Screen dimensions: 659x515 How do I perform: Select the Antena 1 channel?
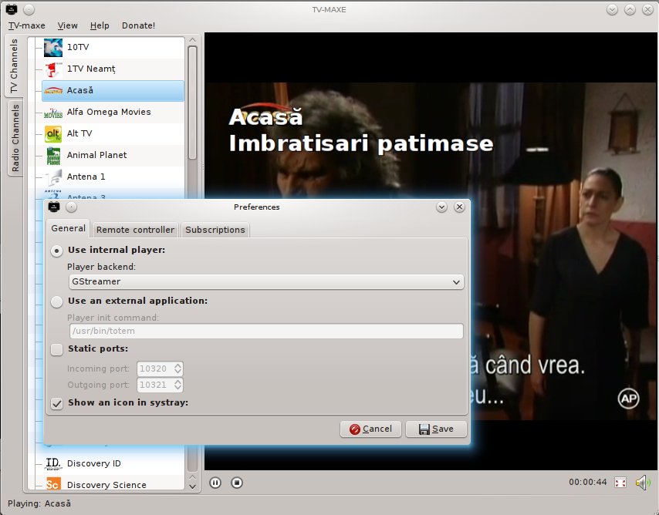point(113,177)
